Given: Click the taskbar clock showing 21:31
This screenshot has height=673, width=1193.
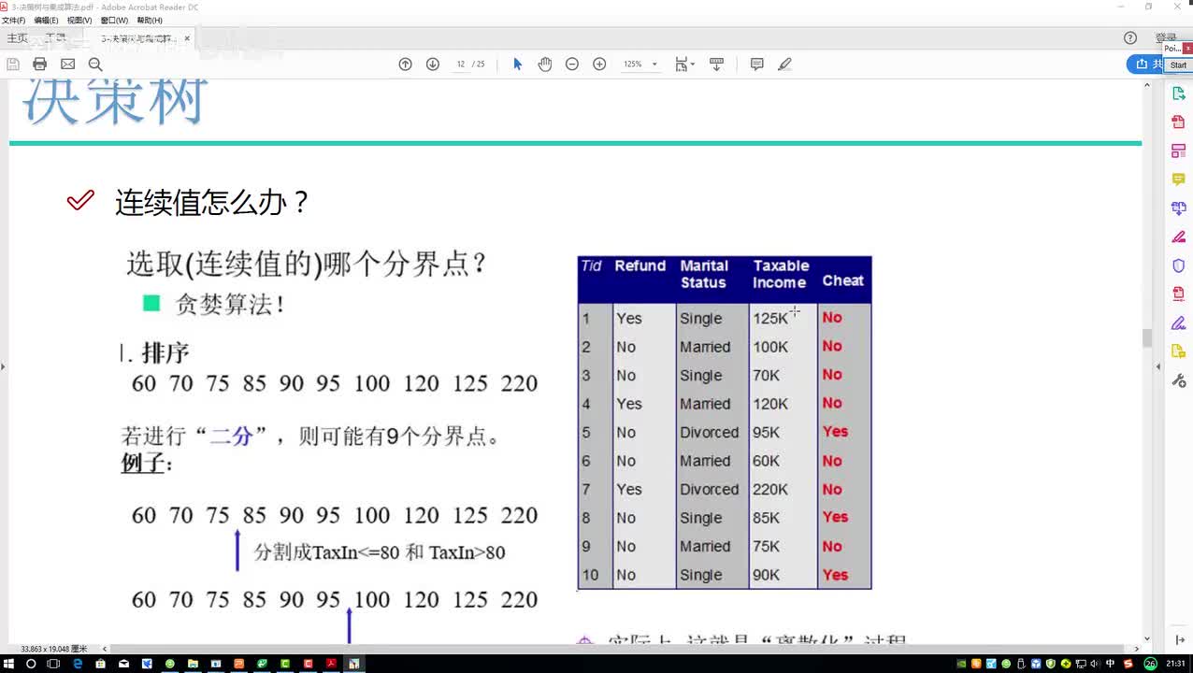Looking at the screenshot, I should (1175, 664).
